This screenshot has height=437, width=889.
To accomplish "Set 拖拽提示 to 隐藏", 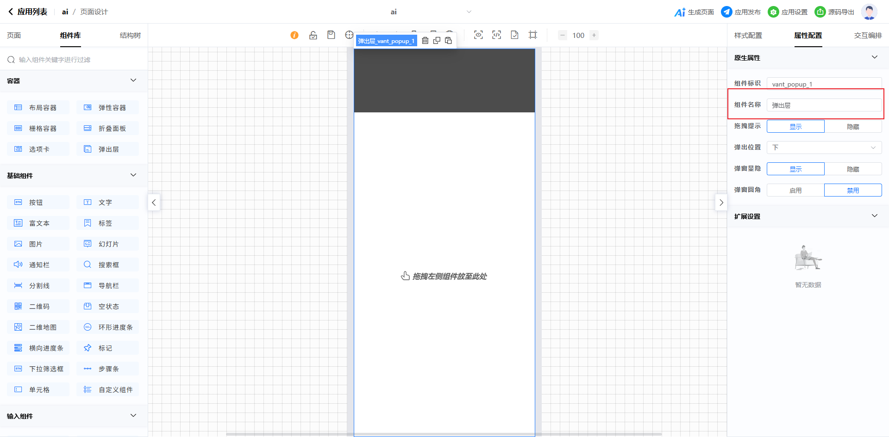I will coord(852,126).
